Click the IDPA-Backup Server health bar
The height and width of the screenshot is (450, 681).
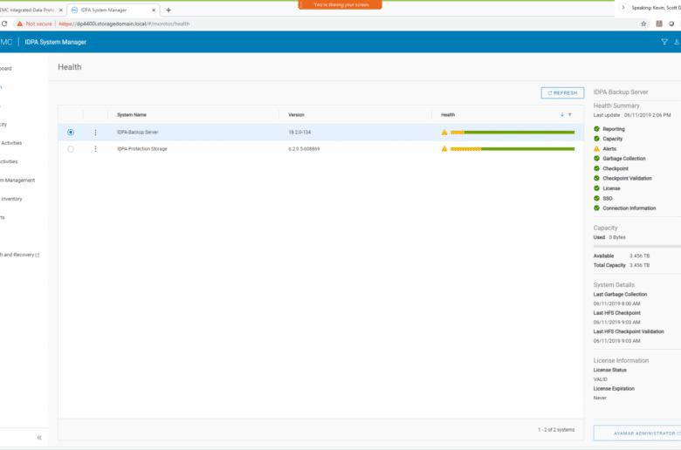(512, 133)
